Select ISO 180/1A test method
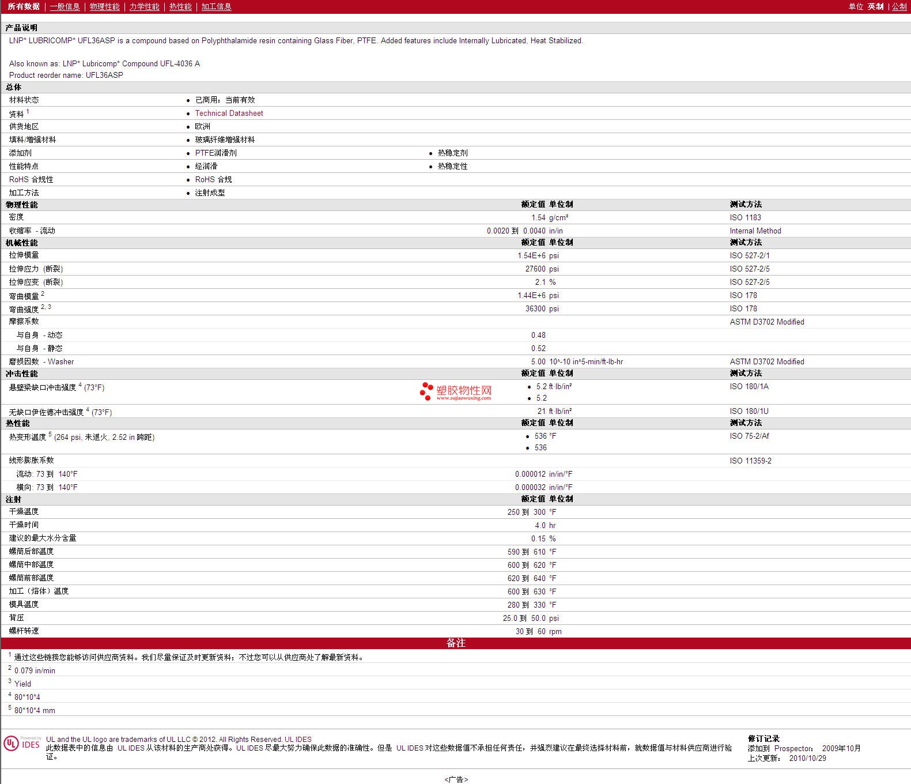Image resolution: width=911 pixels, height=784 pixels. [749, 386]
